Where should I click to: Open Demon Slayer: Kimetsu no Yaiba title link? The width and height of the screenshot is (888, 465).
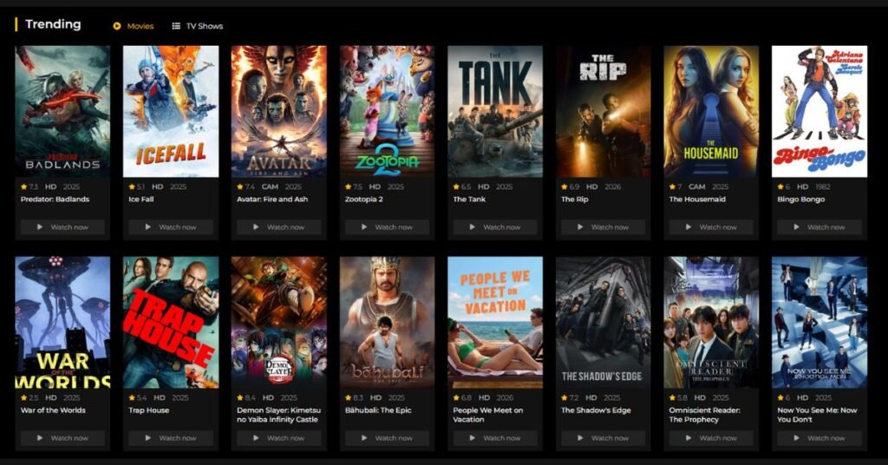277,415
